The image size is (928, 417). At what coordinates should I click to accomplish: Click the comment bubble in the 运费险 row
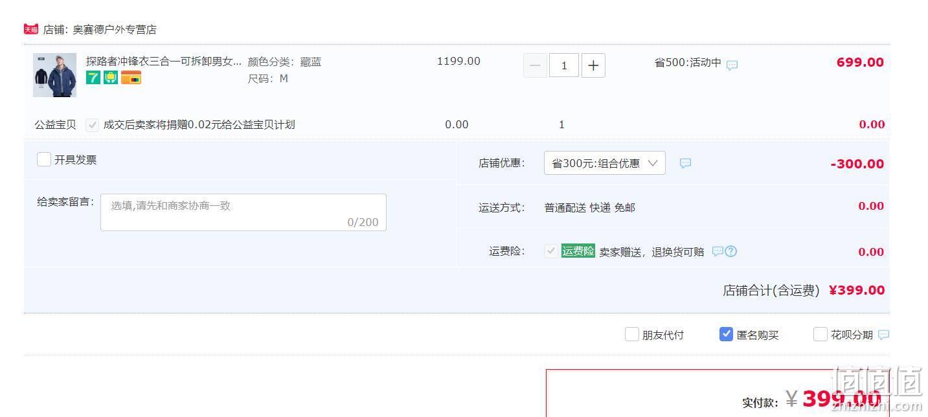pos(718,251)
